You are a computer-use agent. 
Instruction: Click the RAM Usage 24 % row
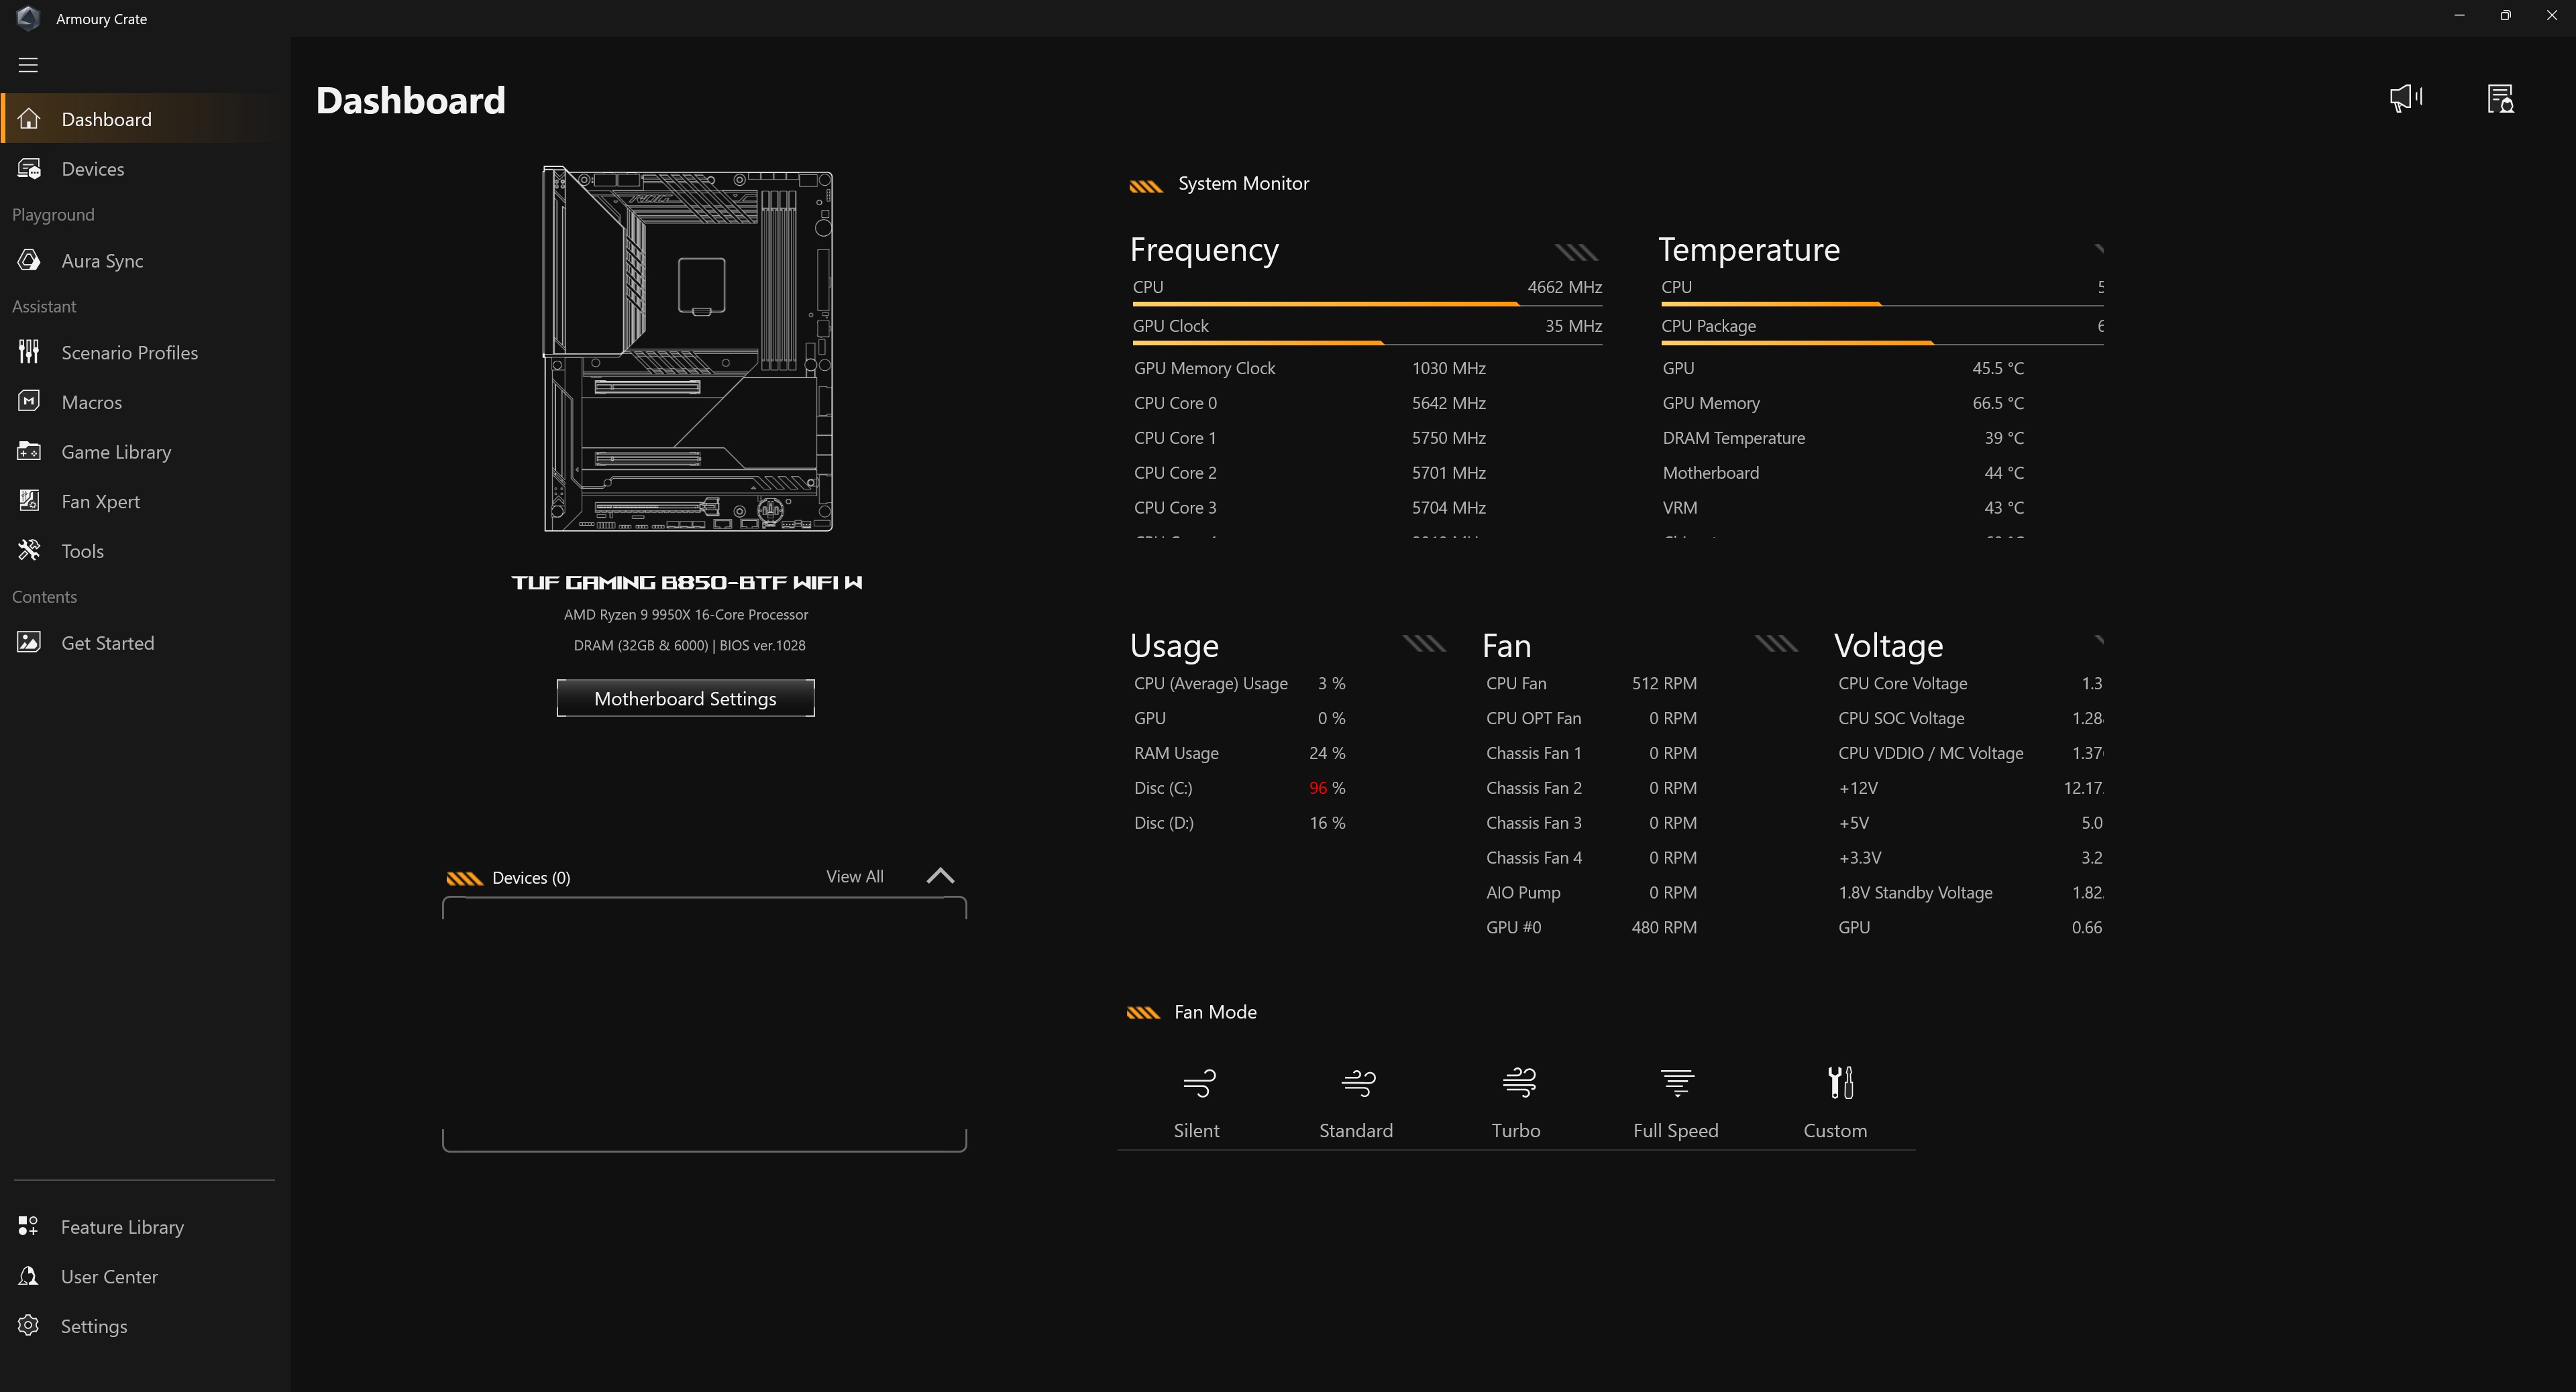tap(1239, 752)
